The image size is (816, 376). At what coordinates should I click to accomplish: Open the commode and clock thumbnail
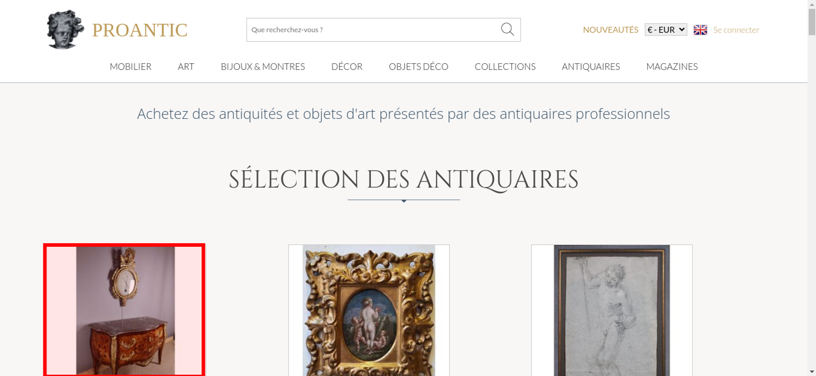124,310
